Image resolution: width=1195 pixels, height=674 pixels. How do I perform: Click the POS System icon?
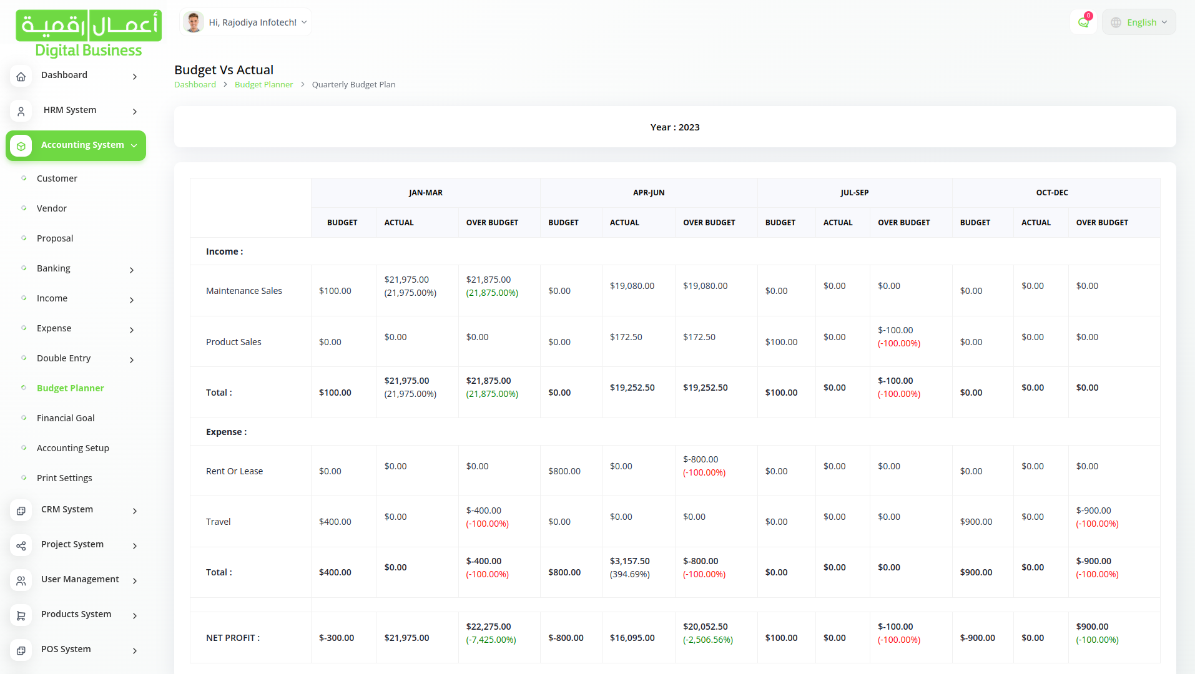point(21,650)
